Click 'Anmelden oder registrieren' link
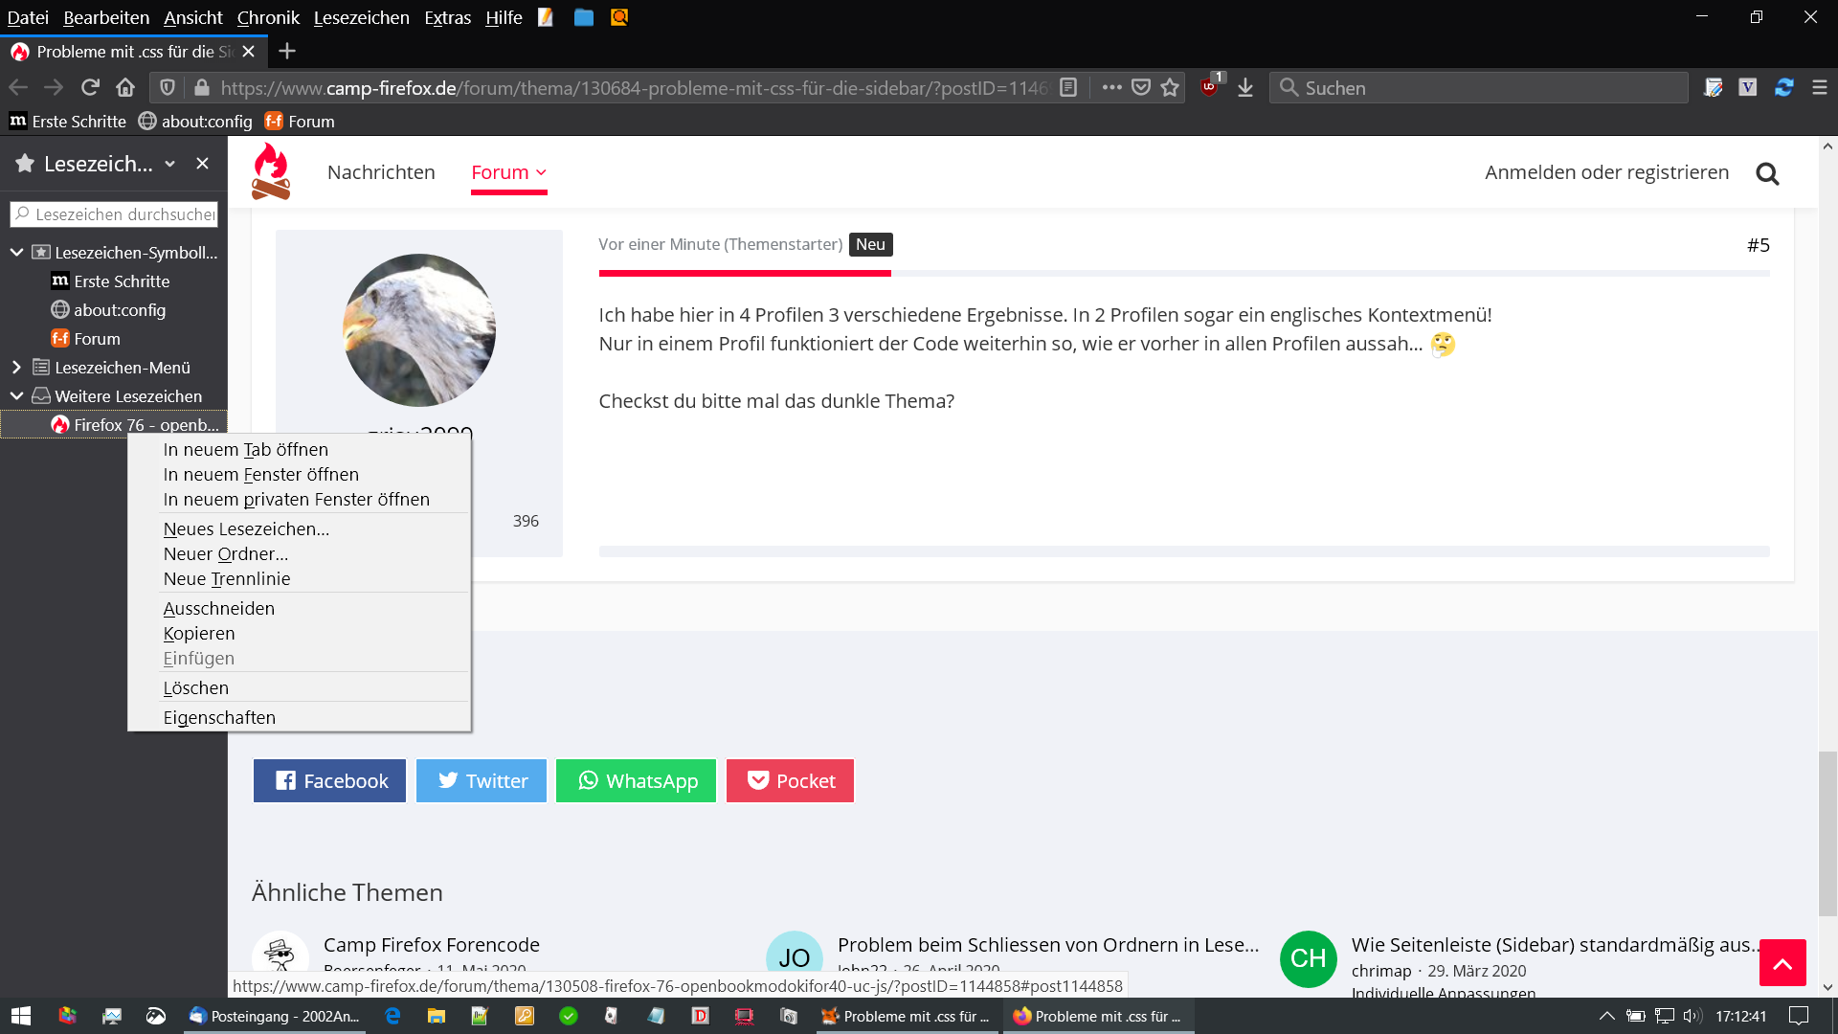This screenshot has width=1838, height=1034. [1606, 172]
